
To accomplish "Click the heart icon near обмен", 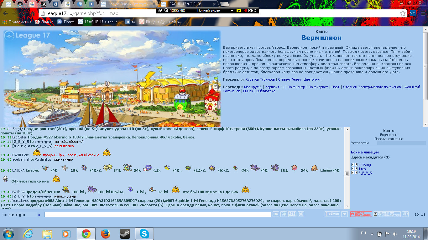I will [344, 214].
